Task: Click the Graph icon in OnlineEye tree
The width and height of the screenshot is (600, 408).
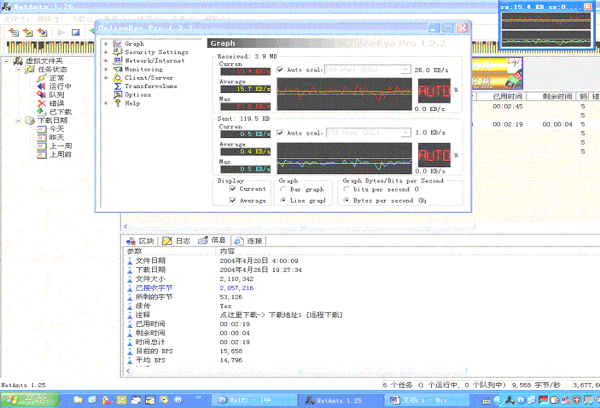Action: coord(118,44)
